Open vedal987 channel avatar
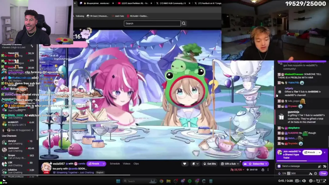 [x=46, y=167]
